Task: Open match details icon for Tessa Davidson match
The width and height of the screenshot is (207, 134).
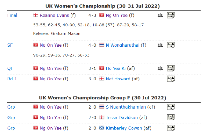Action: pyautogui.click(x=171, y=117)
